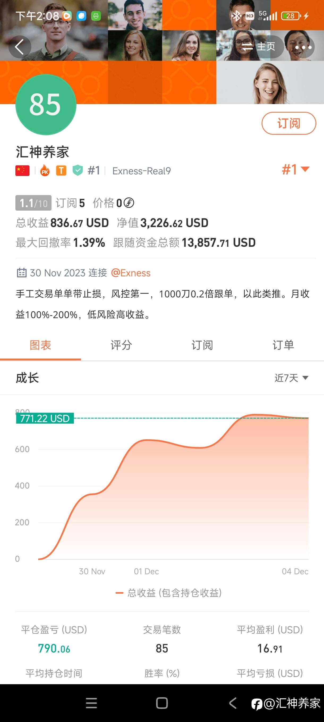This screenshot has width=324, height=722.
Task: Open the 近7天 time range dropdown
Action: click(291, 378)
